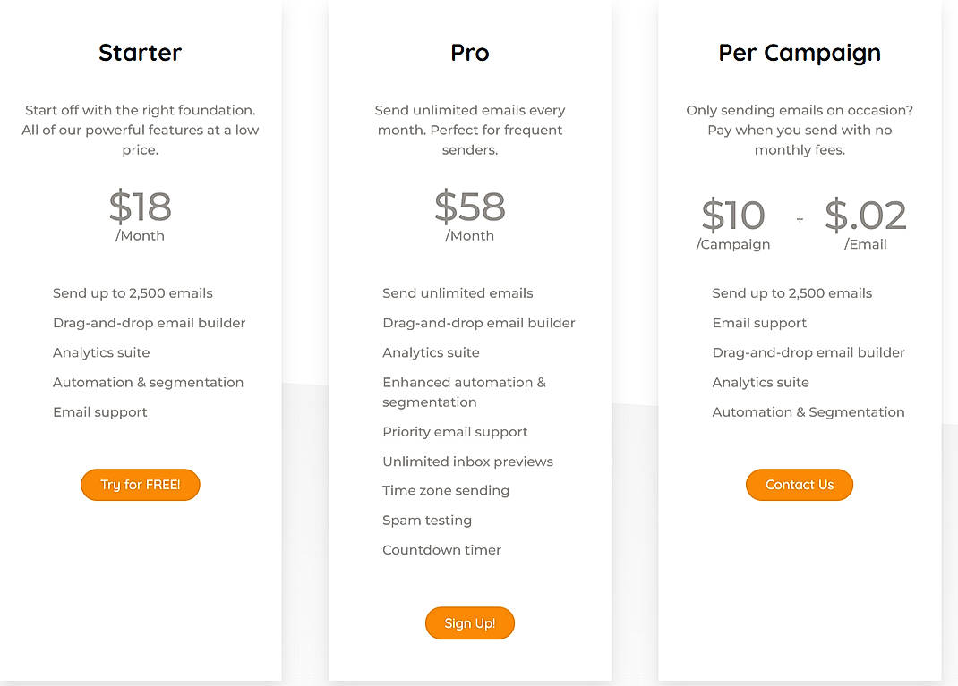Click the "Sign Up!" button on Pro plan
This screenshot has height=686, width=958.
point(469,622)
